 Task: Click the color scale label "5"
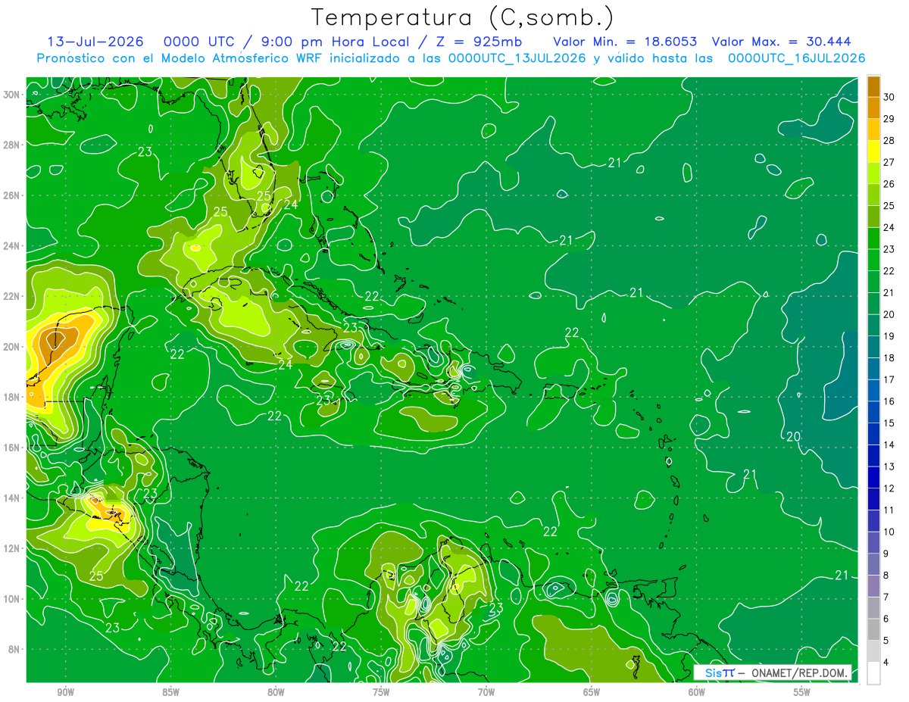[886, 641]
